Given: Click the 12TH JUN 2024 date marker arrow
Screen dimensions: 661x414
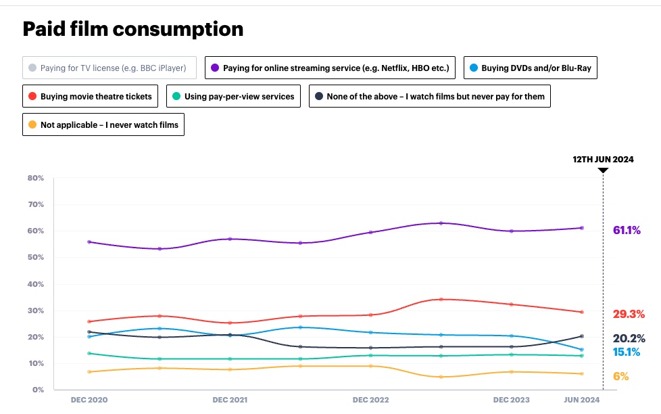Looking at the screenshot, I should tap(603, 170).
